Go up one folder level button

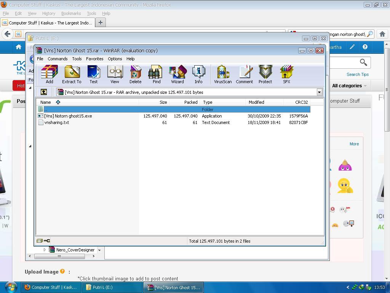44,92
